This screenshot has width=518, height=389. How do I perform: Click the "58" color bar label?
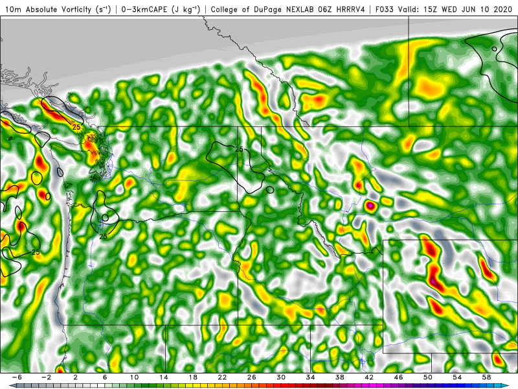coord(487,377)
